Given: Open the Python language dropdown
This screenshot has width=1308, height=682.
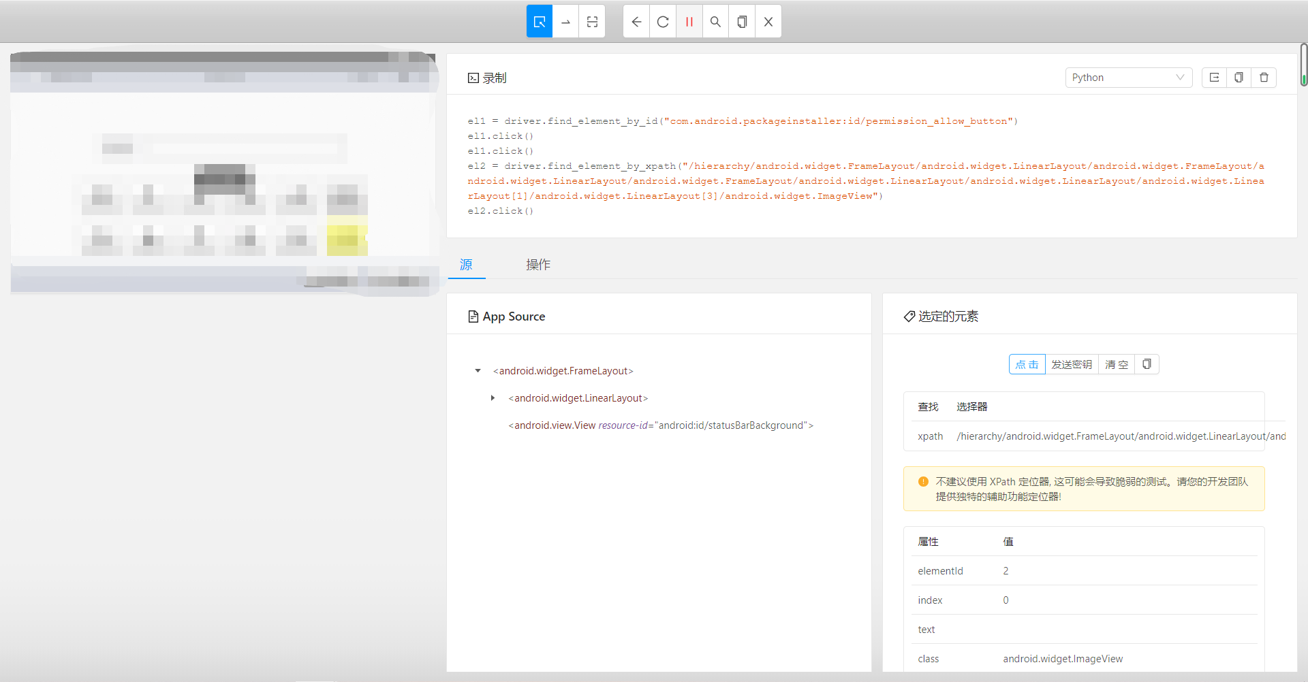Looking at the screenshot, I should pos(1129,78).
